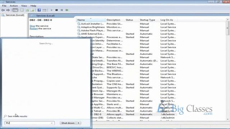This screenshot has height=129, width=230.
Task: Click the Start menu search box
Action: pos(29,123)
